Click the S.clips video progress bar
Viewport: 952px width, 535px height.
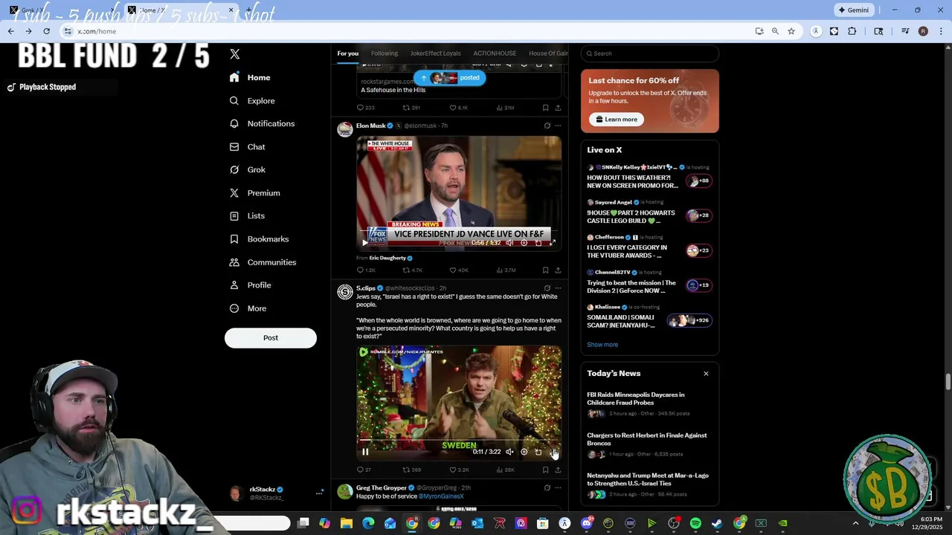tap(459, 440)
